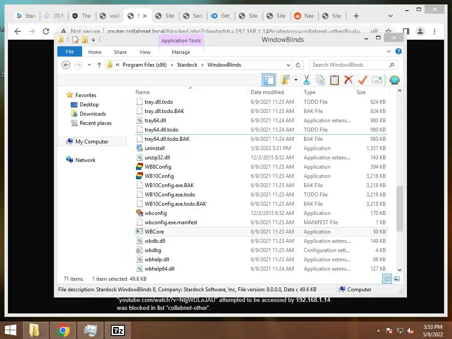Switch to Large icons view in status bar

click(x=397, y=279)
